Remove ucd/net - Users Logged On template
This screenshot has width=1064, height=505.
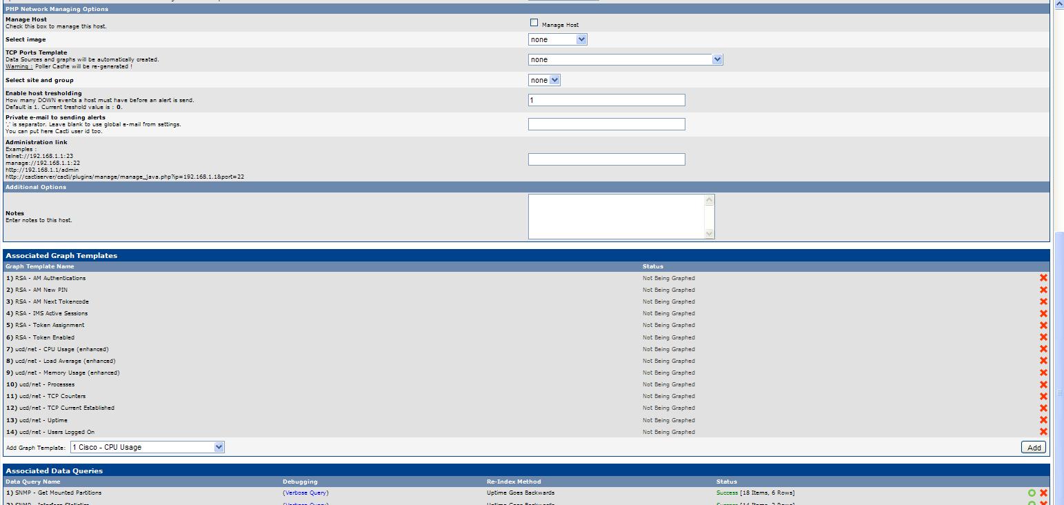[1043, 432]
